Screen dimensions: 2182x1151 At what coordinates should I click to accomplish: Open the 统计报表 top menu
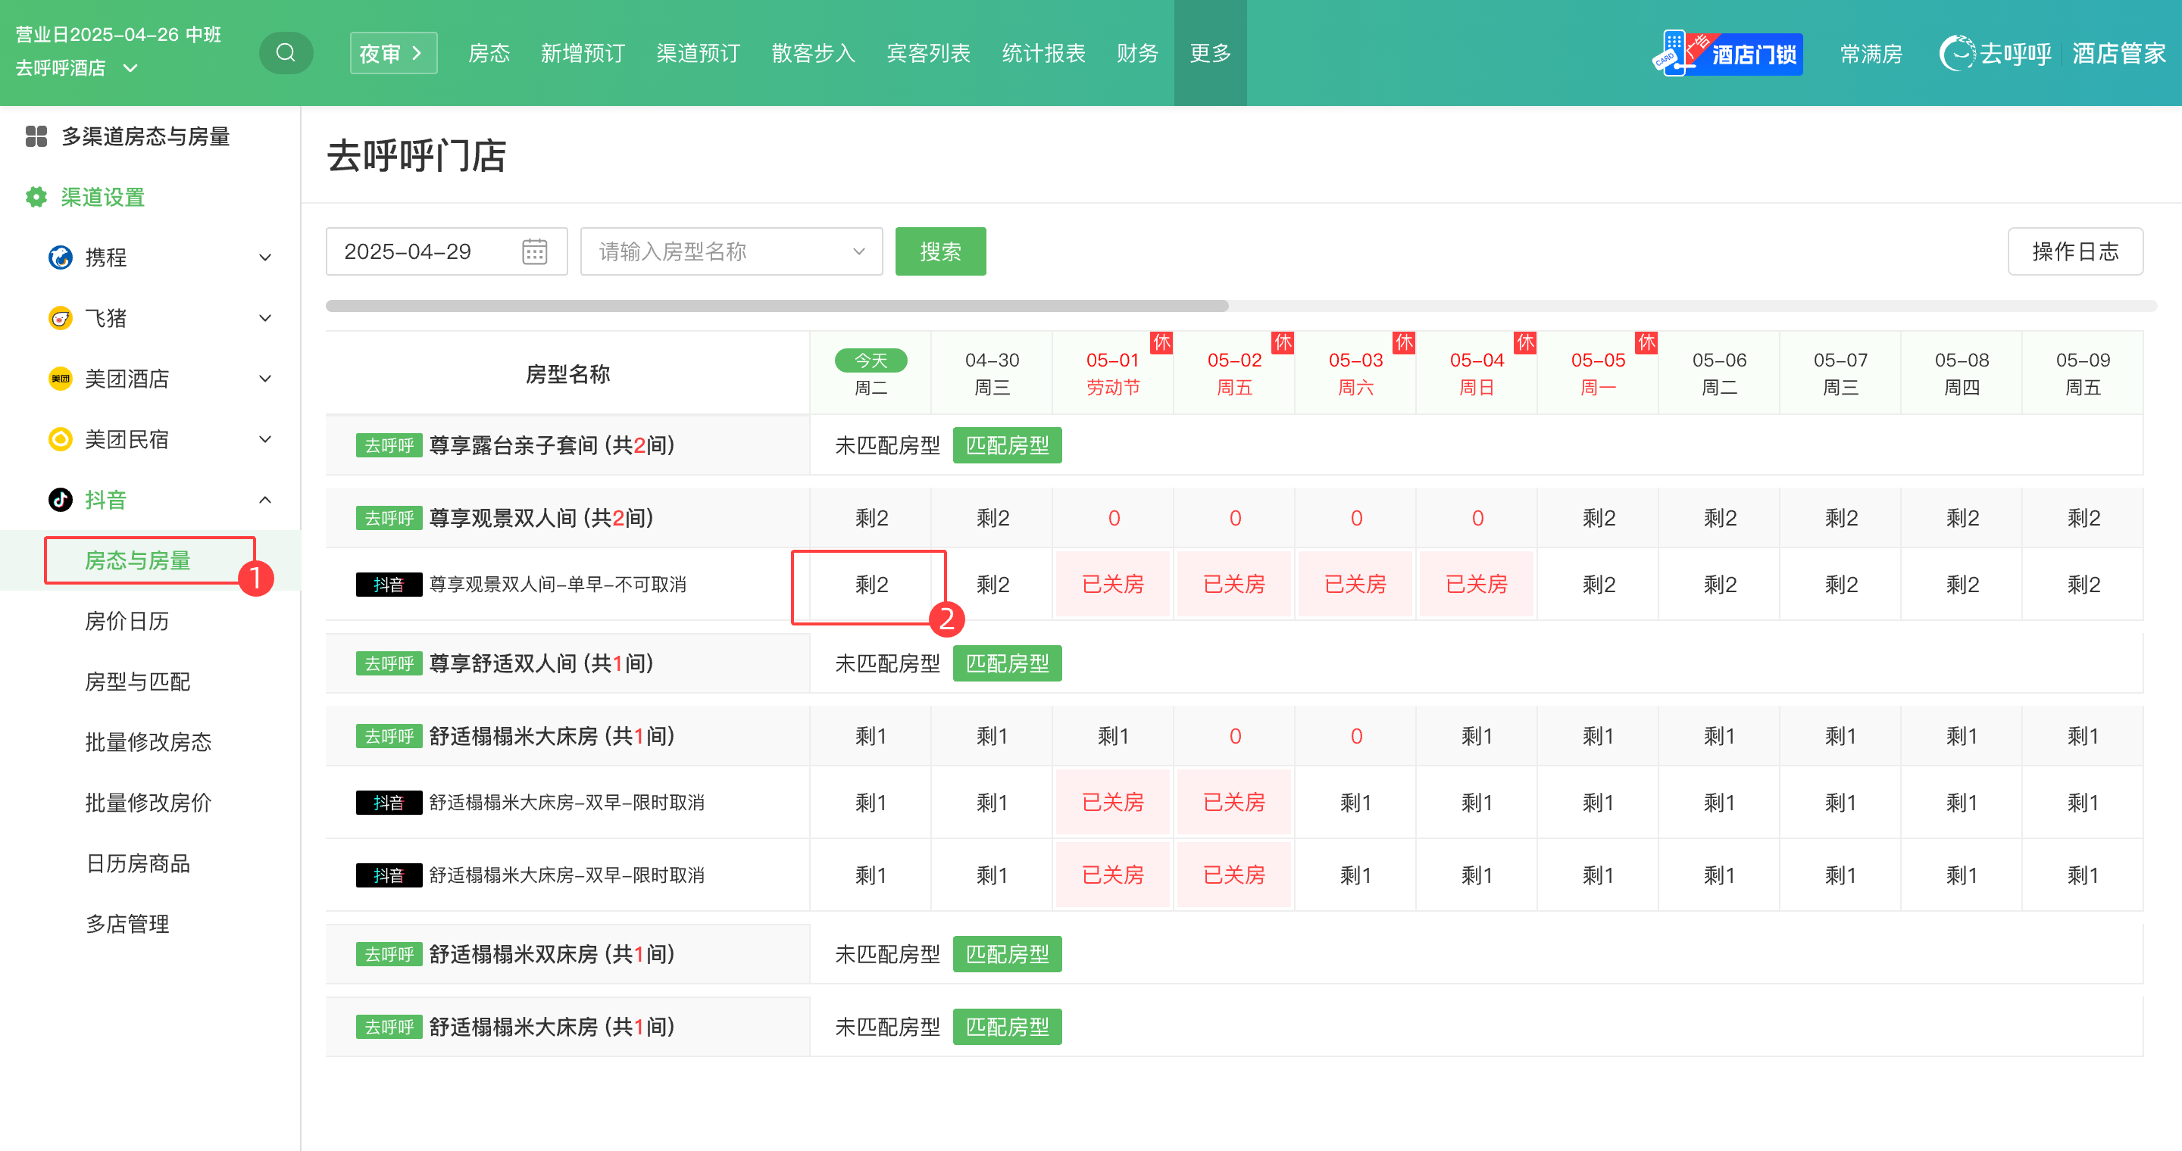tap(1043, 53)
